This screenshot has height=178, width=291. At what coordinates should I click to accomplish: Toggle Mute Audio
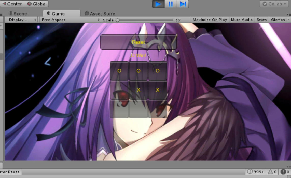click(242, 20)
